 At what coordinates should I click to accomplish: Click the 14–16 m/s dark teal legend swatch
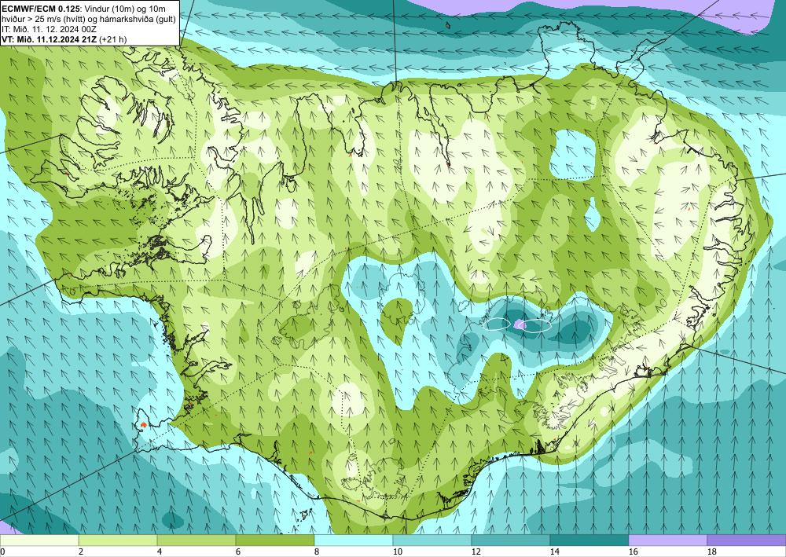(589, 540)
